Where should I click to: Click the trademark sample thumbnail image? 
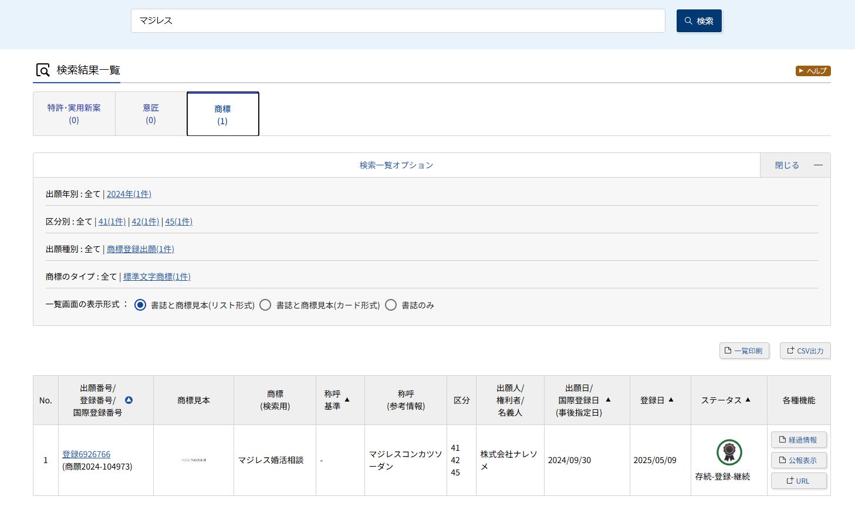coord(194,460)
